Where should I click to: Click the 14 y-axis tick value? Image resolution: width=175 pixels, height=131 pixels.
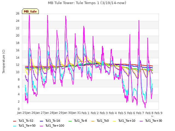[17, 58]
